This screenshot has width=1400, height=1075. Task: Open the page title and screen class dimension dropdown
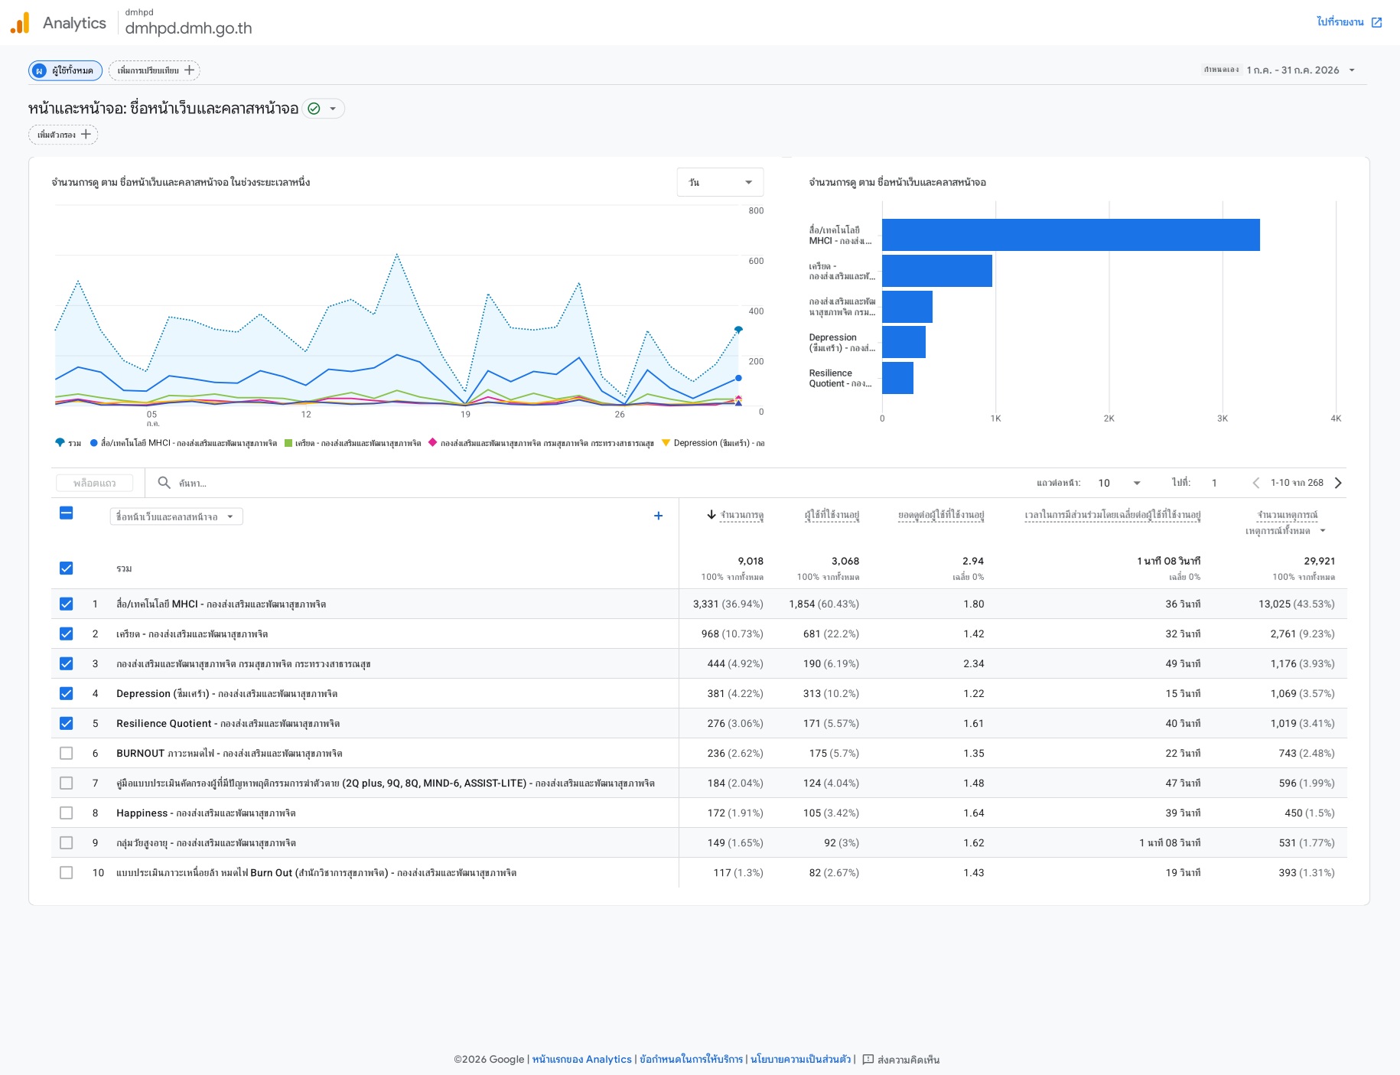176,517
